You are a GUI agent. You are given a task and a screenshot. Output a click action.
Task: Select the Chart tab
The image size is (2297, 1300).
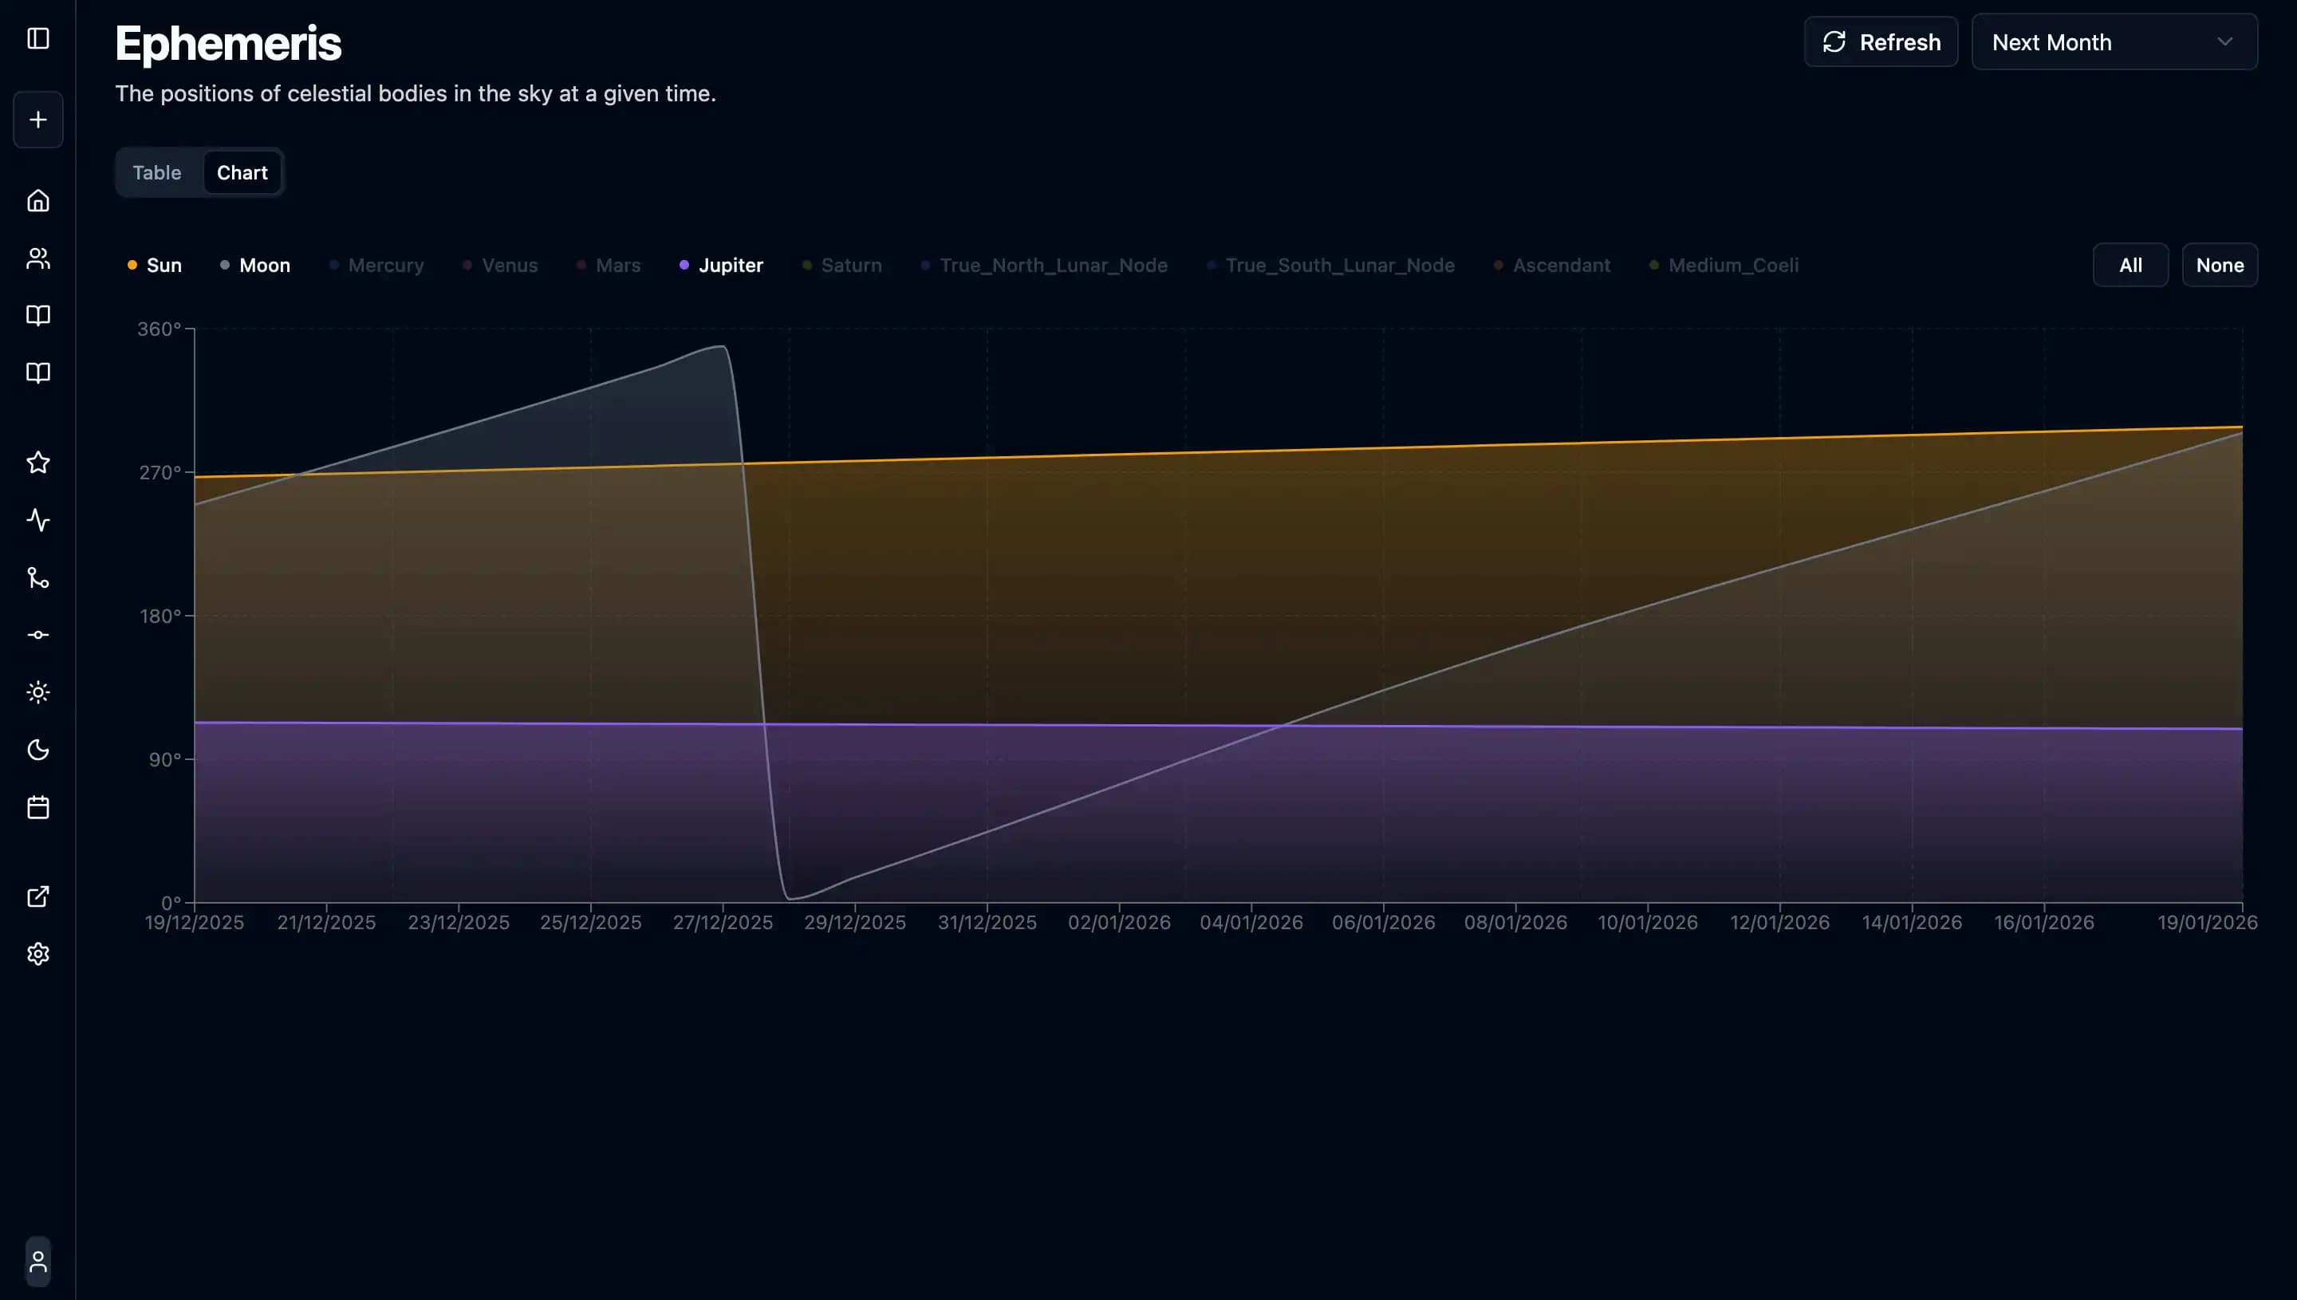tap(242, 172)
